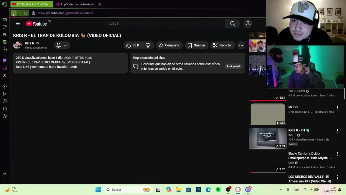Expand description with ...más
Image resolution: width=346 pixels, height=195 pixels.
tap(73, 67)
